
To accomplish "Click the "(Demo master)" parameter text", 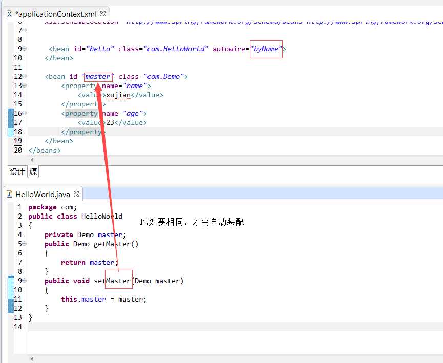I will (157, 281).
